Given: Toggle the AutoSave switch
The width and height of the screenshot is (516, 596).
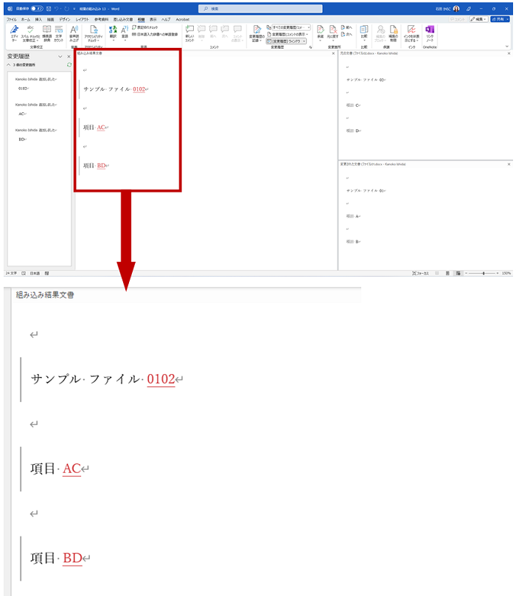Looking at the screenshot, I should click(x=36, y=8).
